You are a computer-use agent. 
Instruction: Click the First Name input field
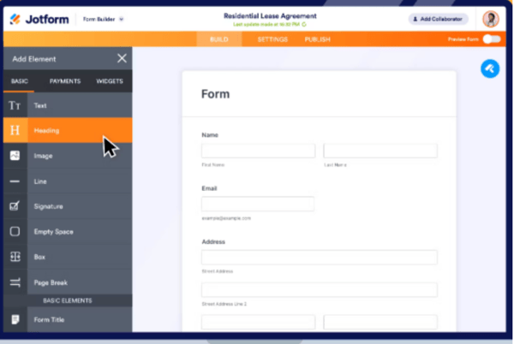click(258, 151)
